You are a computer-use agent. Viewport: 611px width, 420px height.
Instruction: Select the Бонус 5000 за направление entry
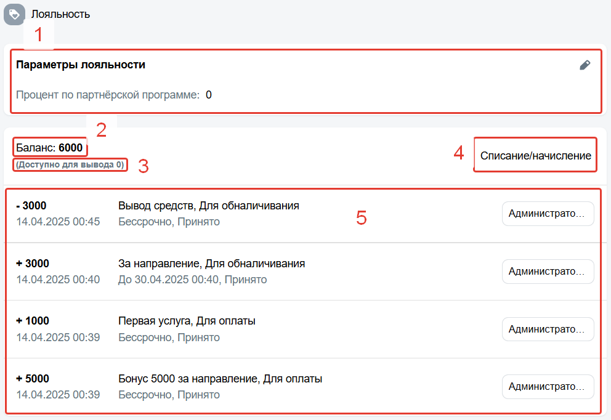click(220, 379)
